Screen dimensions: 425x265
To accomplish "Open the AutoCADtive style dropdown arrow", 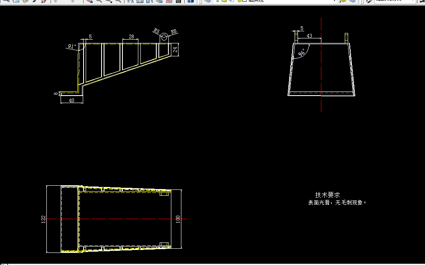I will click(413, 2).
